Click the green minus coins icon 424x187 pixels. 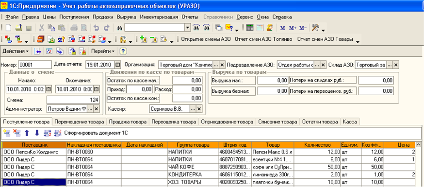[x=154, y=39]
